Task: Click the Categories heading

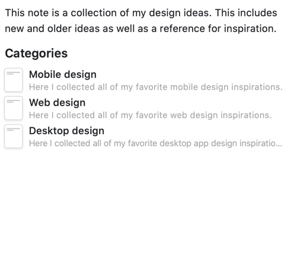Action: click(x=36, y=54)
